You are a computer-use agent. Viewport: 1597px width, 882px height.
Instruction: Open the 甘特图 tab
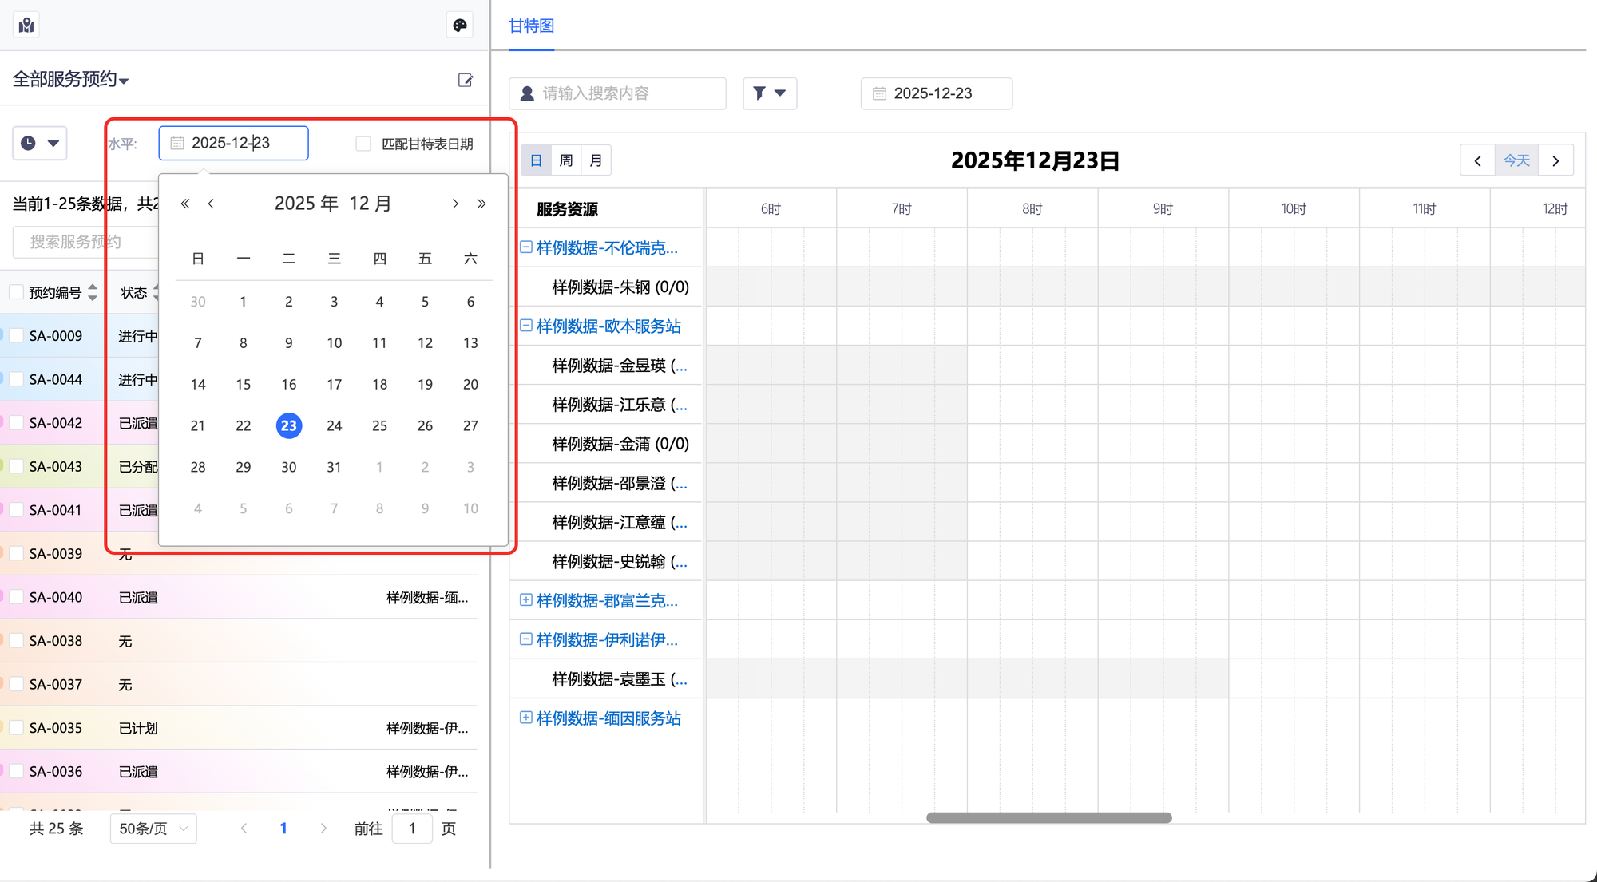531,26
